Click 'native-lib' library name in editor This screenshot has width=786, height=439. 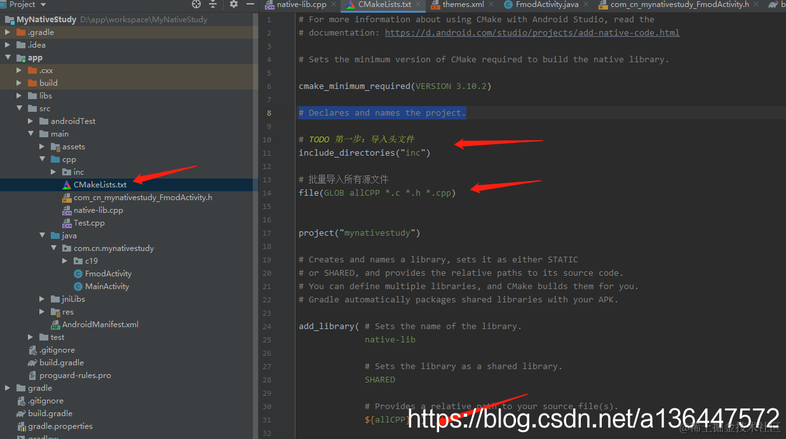pyautogui.click(x=390, y=340)
